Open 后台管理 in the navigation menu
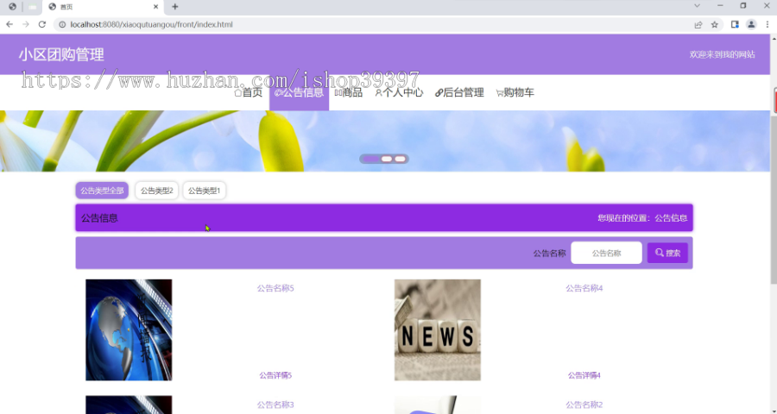This screenshot has height=414, width=777. [x=459, y=92]
